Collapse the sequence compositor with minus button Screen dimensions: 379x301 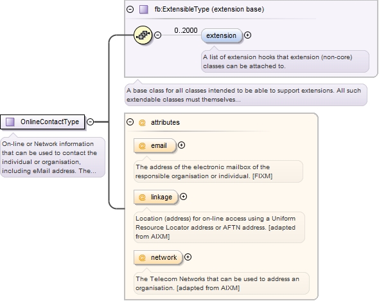(158, 35)
